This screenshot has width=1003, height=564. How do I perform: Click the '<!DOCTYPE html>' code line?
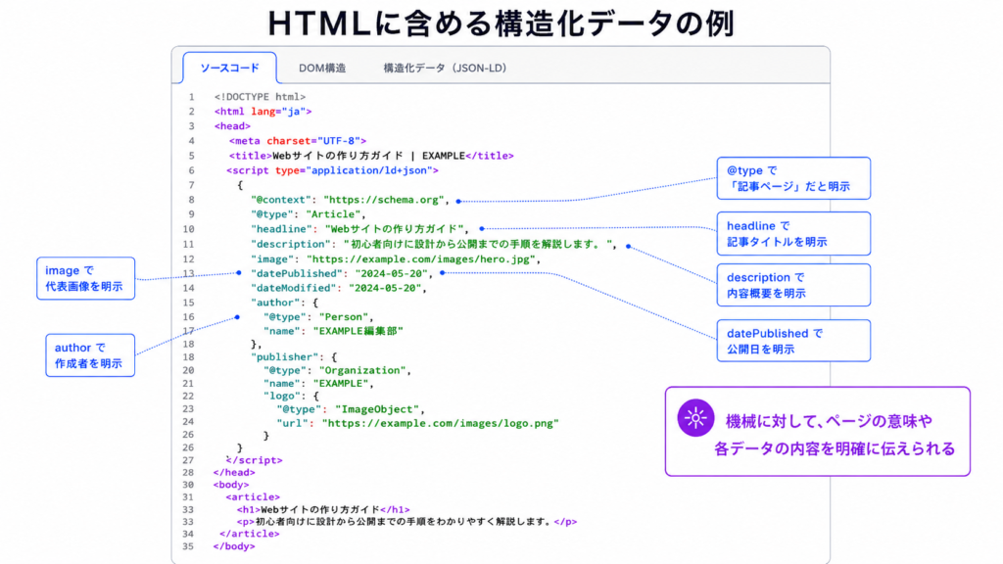260,97
